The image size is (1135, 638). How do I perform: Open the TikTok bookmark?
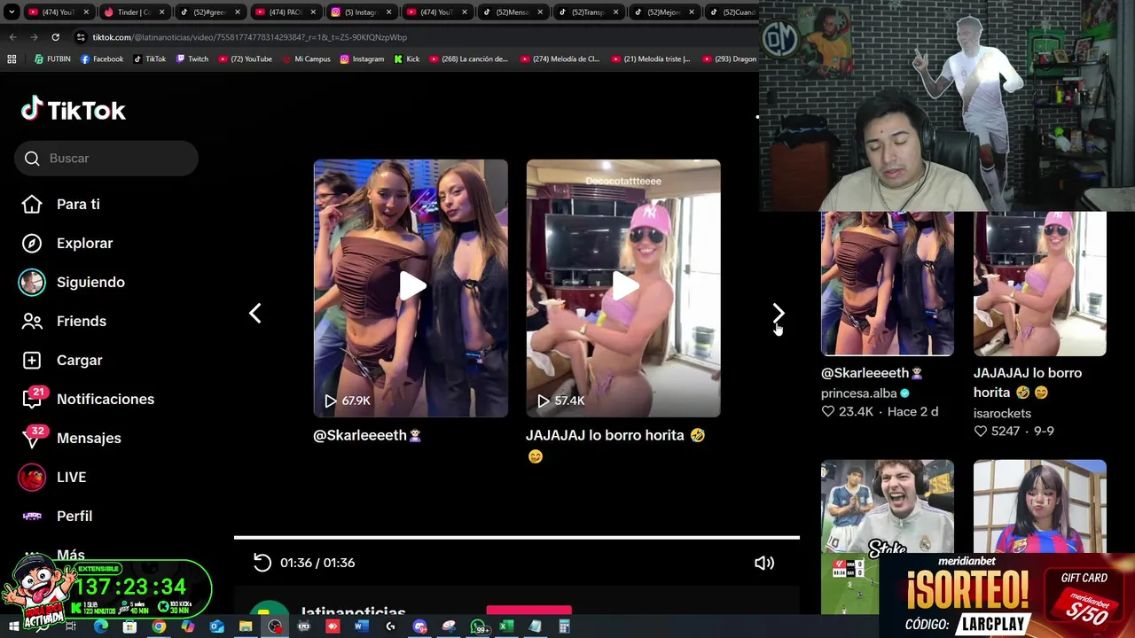(150, 59)
